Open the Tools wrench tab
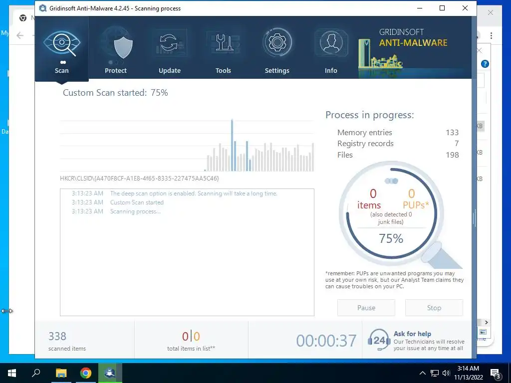The height and width of the screenshot is (383, 511). (x=223, y=49)
